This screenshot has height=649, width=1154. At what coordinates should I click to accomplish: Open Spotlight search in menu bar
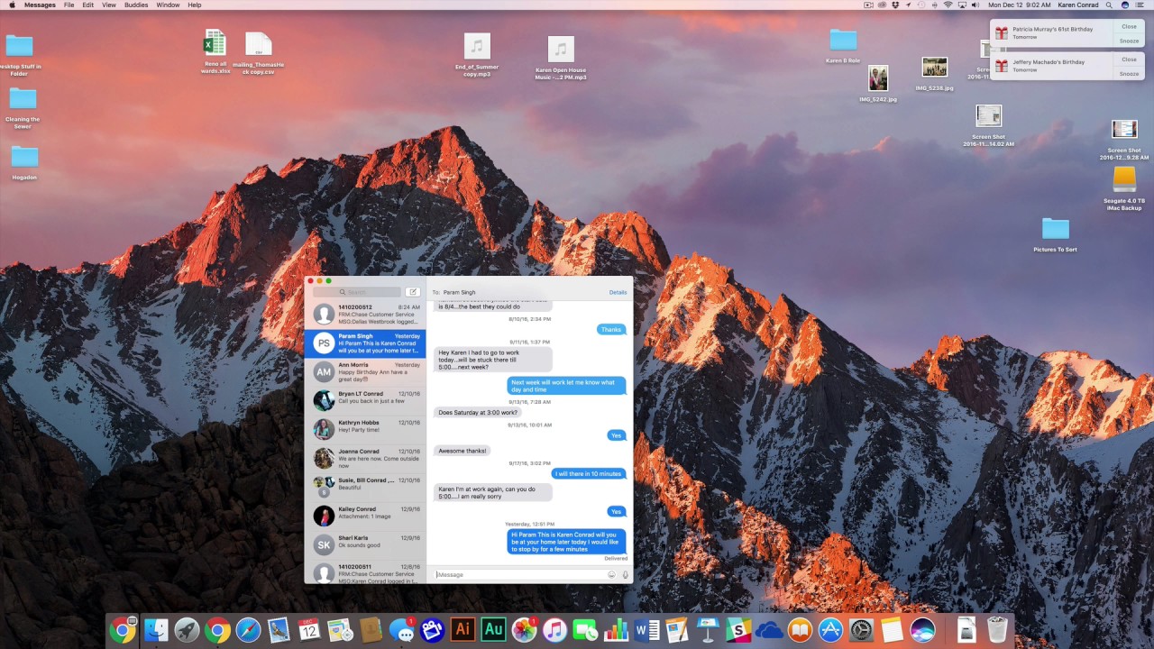(x=1110, y=5)
